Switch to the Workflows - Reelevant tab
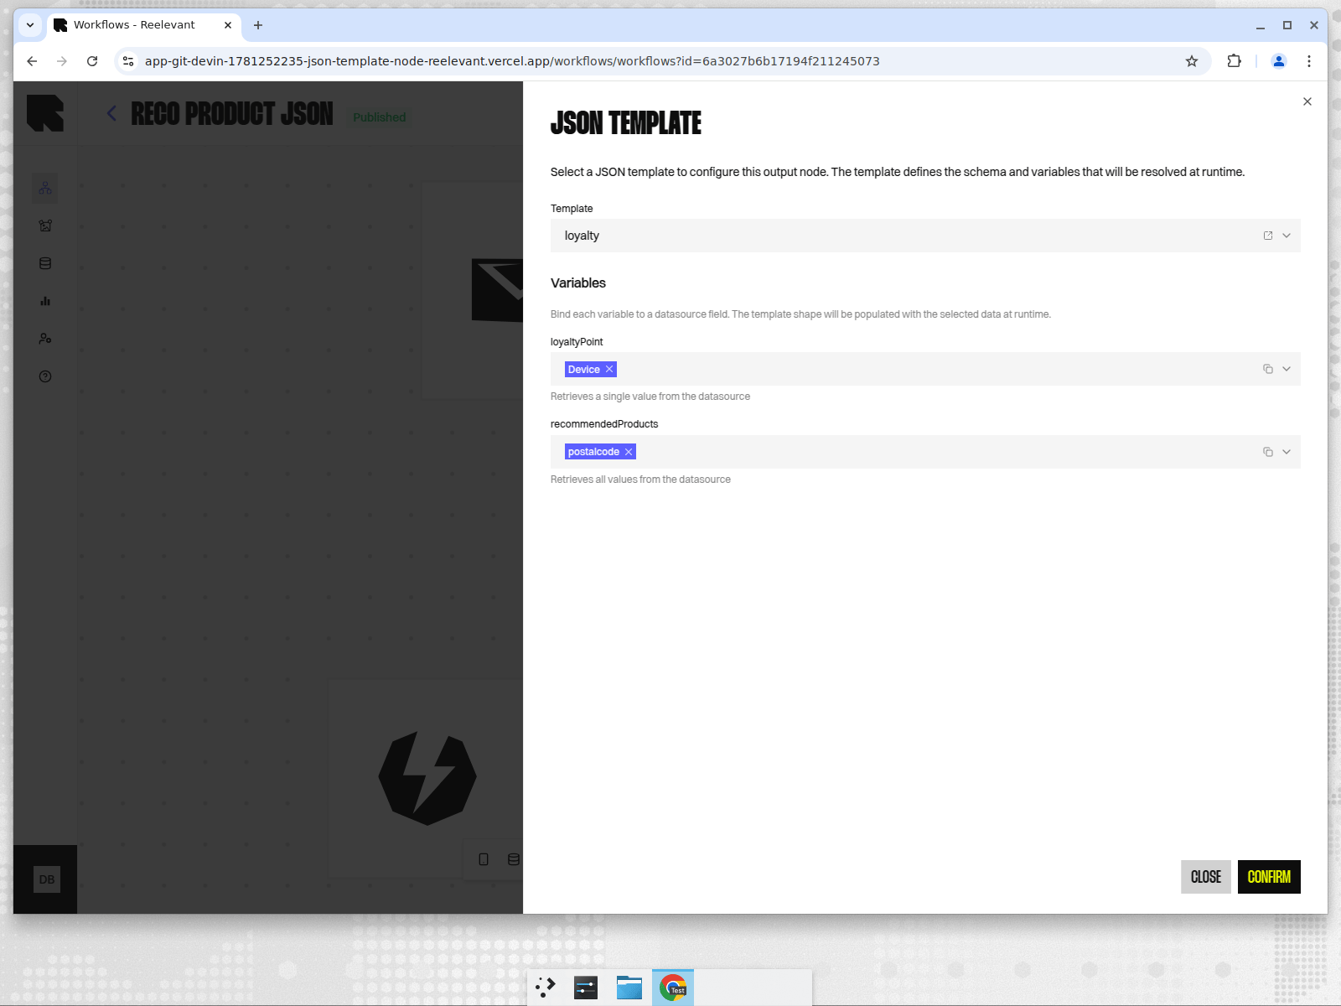Viewport: 1341px width, 1006px height. pyautogui.click(x=134, y=25)
